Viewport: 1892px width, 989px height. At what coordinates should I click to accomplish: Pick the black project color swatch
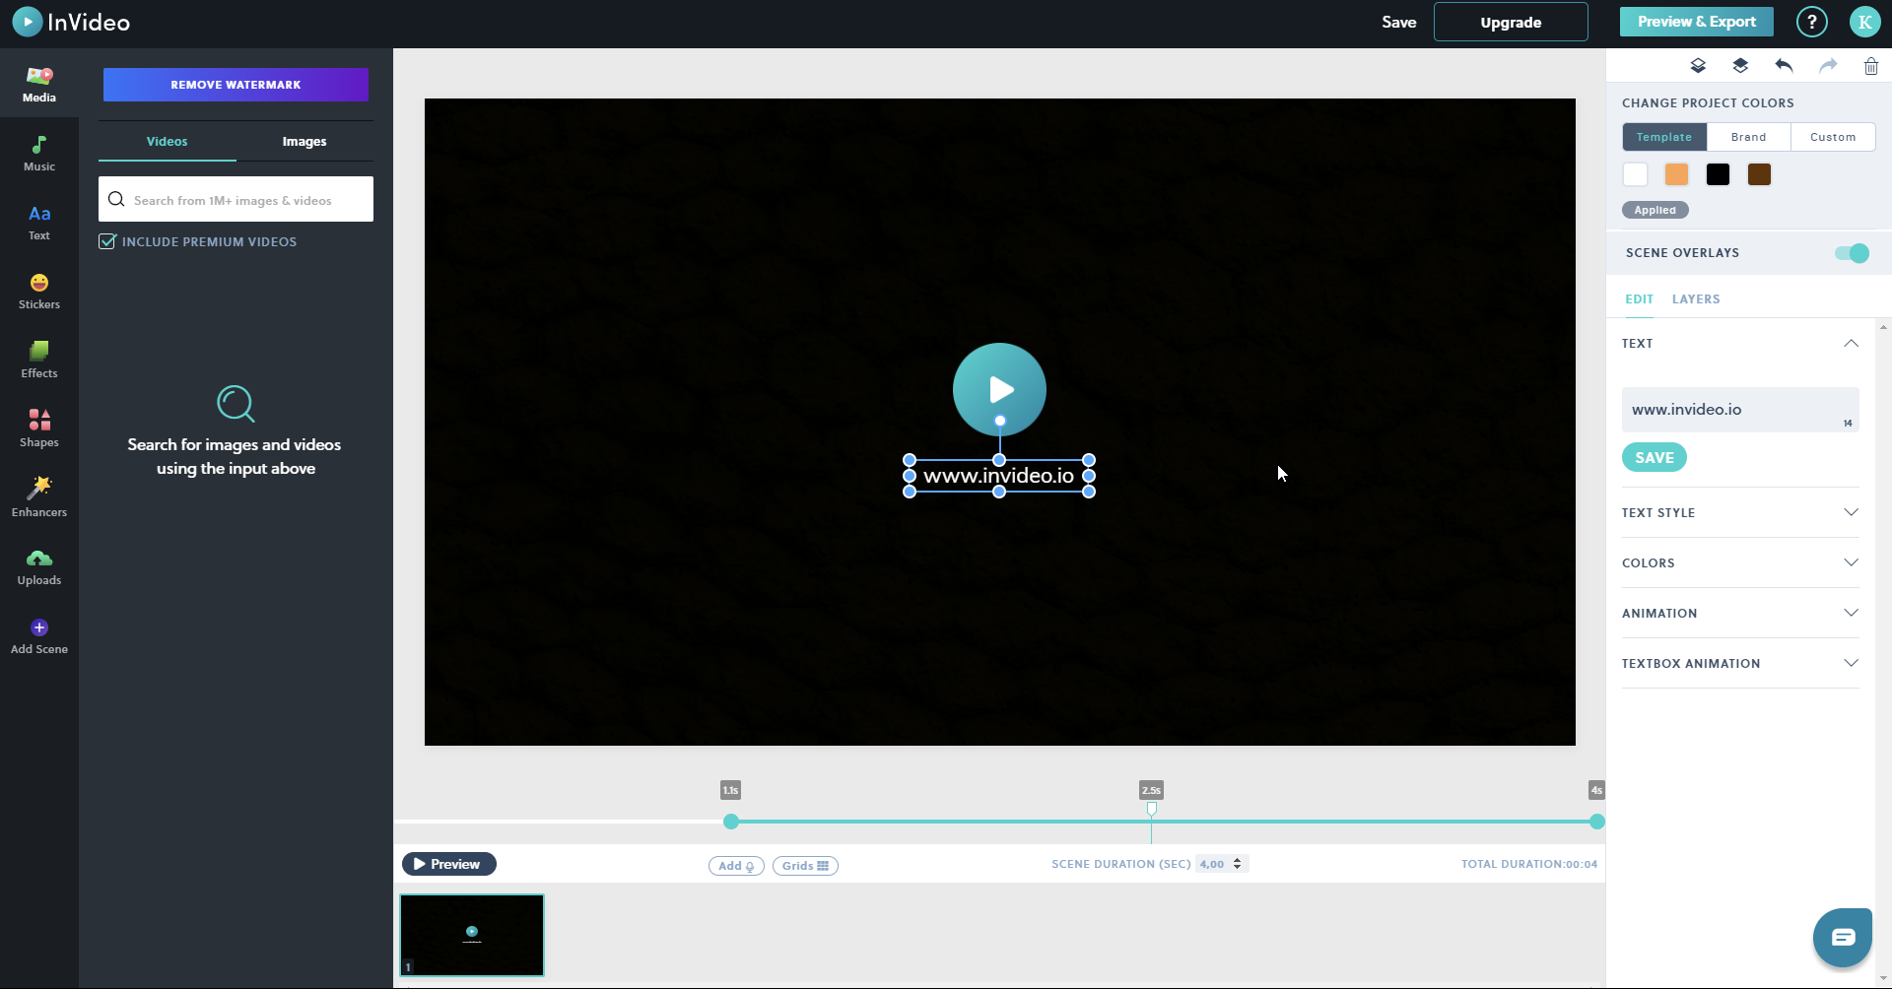1718,174
